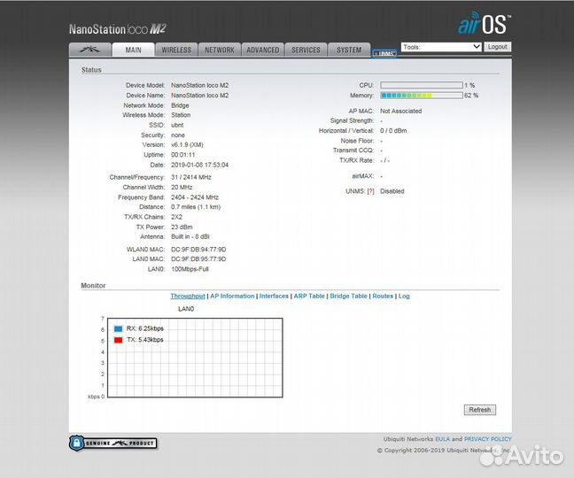View the Routes monitor page
This screenshot has height=478, width=574.
383,296
